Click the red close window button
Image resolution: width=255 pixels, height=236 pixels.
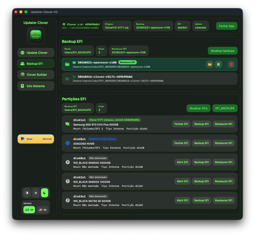tap(16, 12)
